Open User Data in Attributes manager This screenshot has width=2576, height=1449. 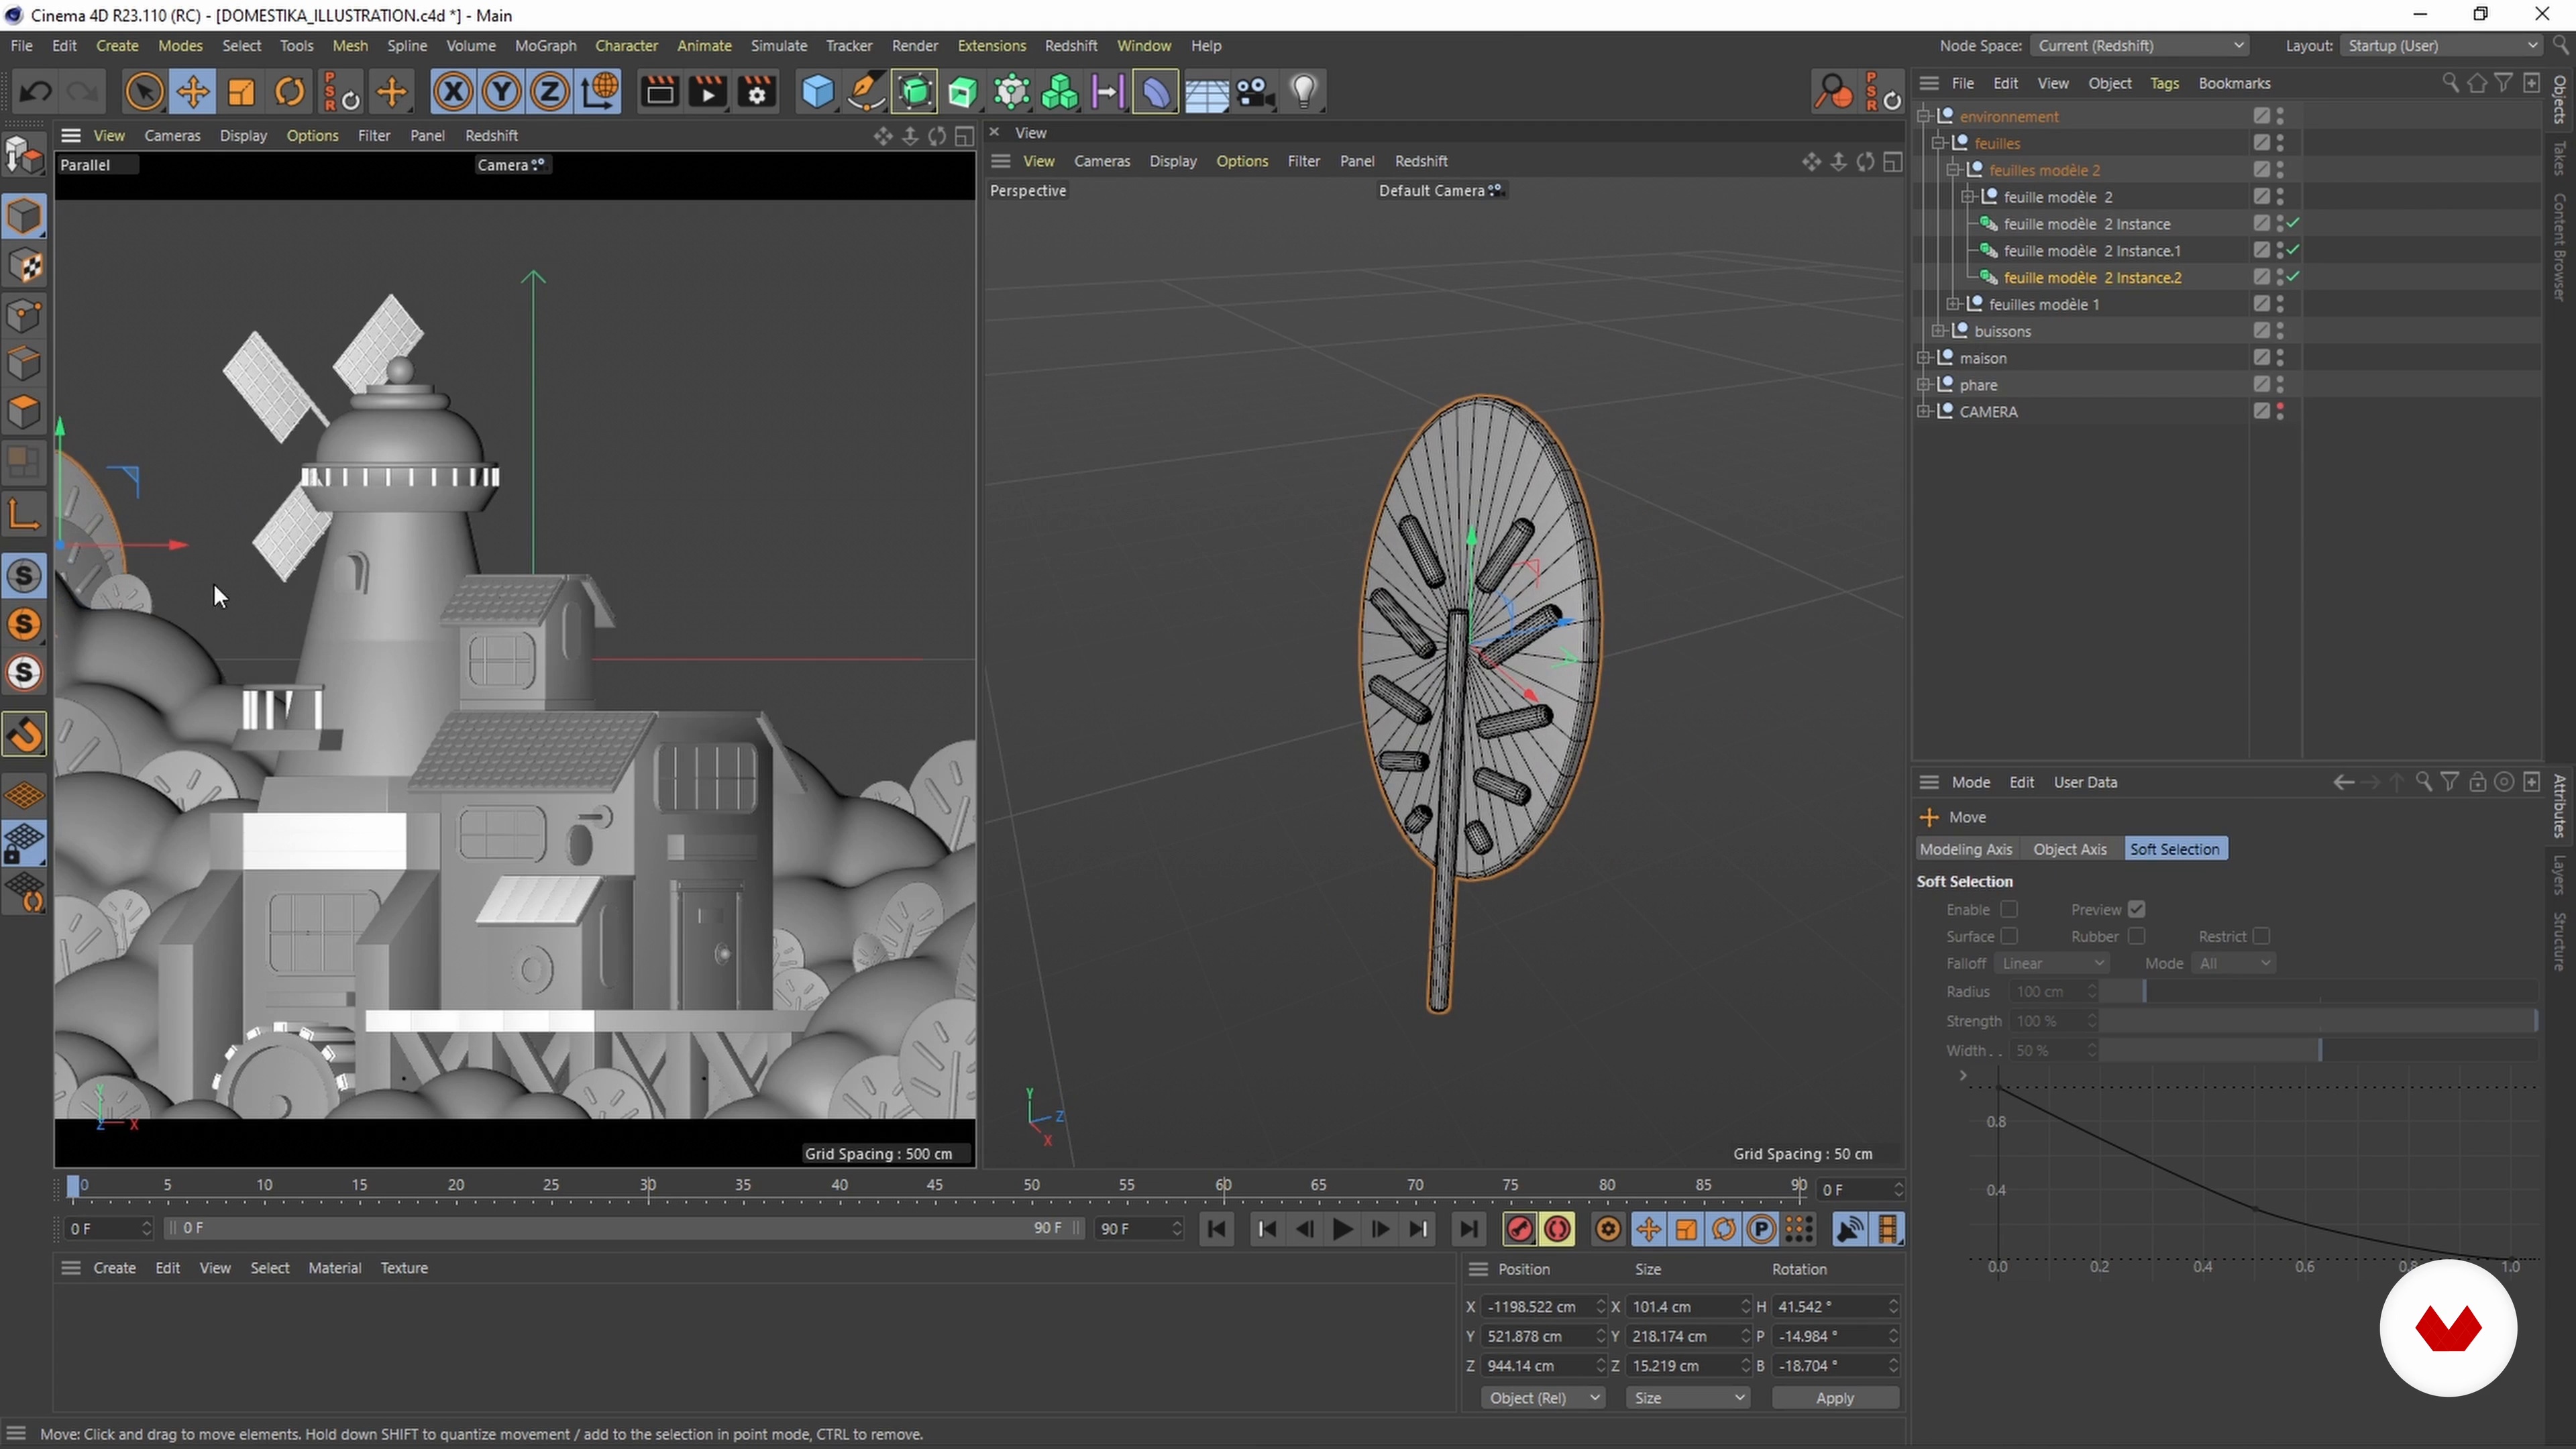(2085, 782)
